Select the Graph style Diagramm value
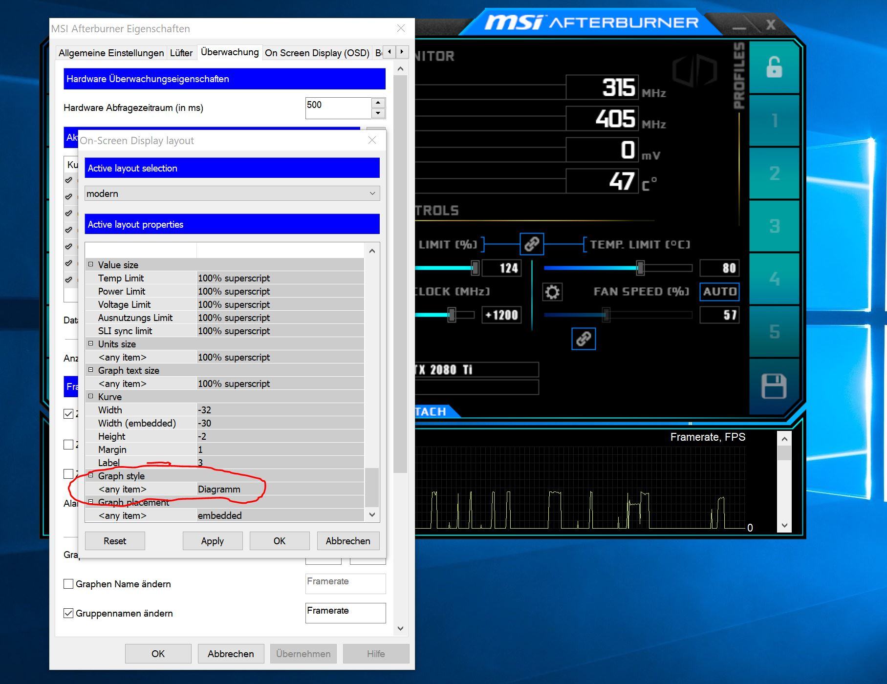This screenshot has height=684, width=887. pyautogui.click(x=280, y=489)
